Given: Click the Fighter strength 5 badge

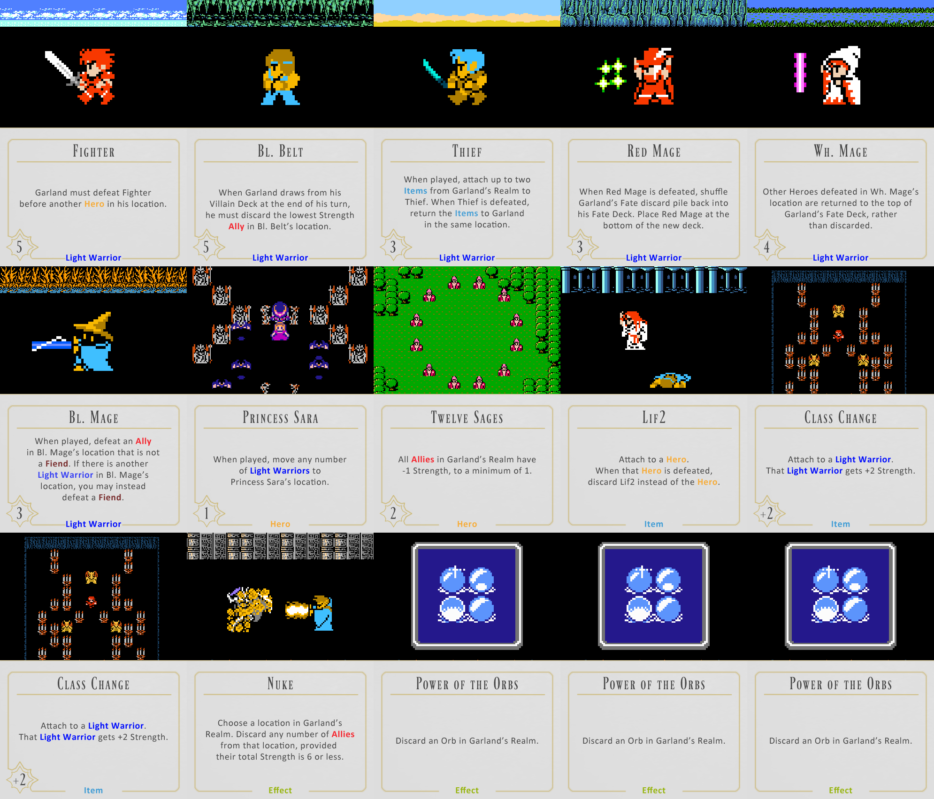Looking at the screenshot, I should pyautogui.click(x=20, y=247).
